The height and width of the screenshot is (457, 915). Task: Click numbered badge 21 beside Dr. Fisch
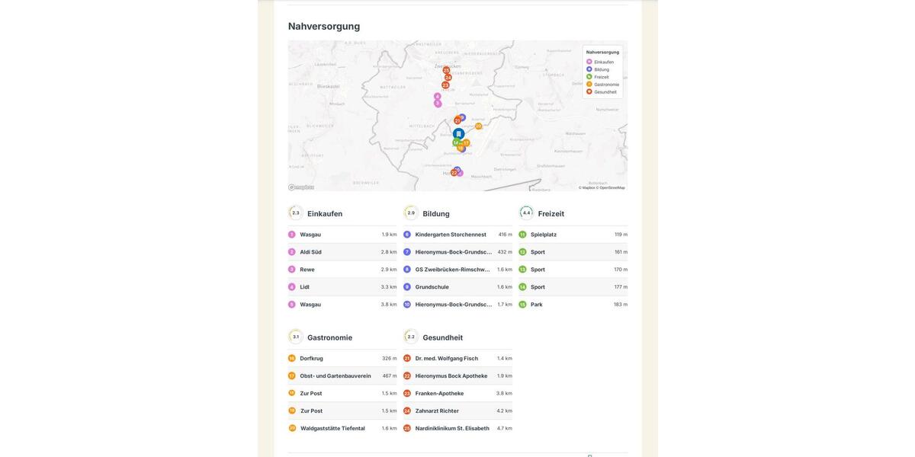coord(407,359)
